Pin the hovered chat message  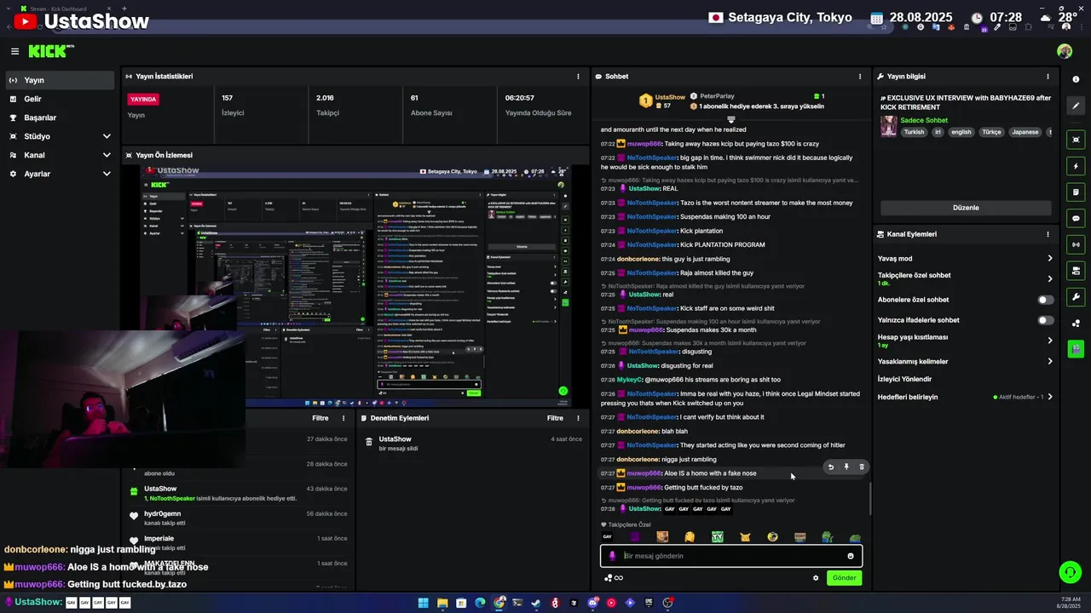tap(846, 467)
